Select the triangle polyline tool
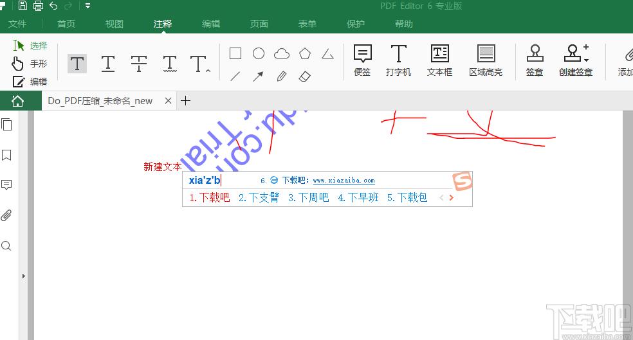The height and width of the screenshot is (340, 633). 328,53
